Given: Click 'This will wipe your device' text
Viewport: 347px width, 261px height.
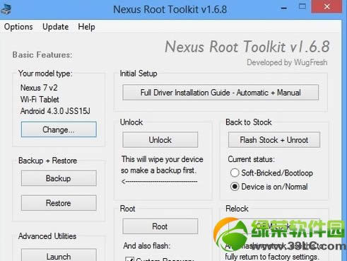Looking at the screenshot, I should click(162, 159).
